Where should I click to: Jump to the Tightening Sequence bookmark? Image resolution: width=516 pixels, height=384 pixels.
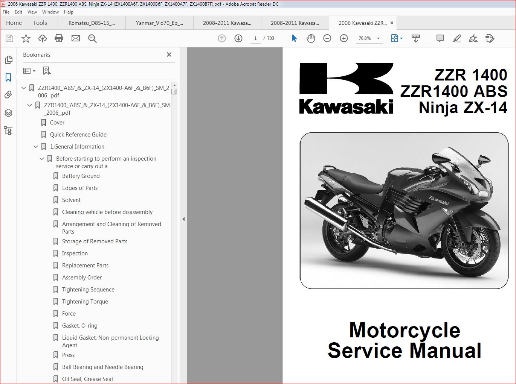tap(88, 290)
